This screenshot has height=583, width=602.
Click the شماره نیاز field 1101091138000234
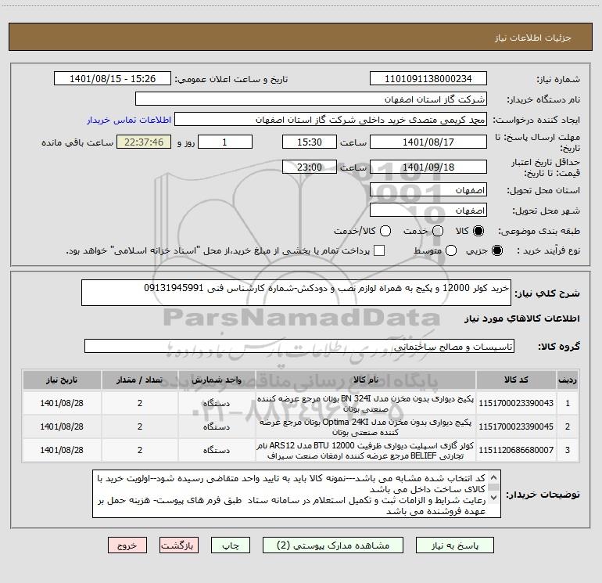(428, 78)
